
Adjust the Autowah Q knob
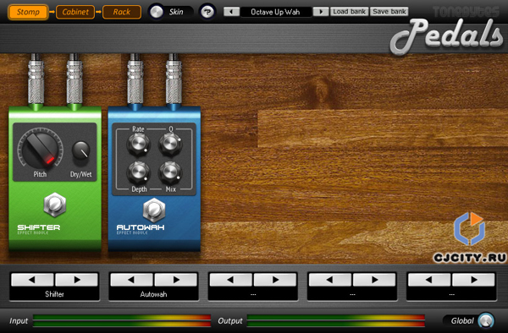coord(170,144)
